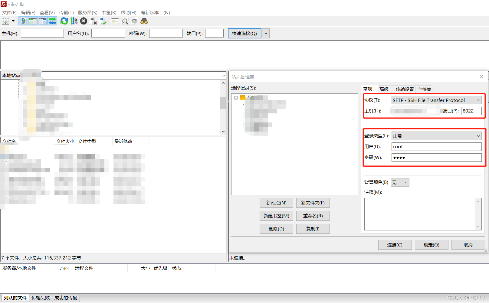This screenshot has height=303, width=489.
Task: Open quick connect history dropdown arrow
Action: (266, 33)
